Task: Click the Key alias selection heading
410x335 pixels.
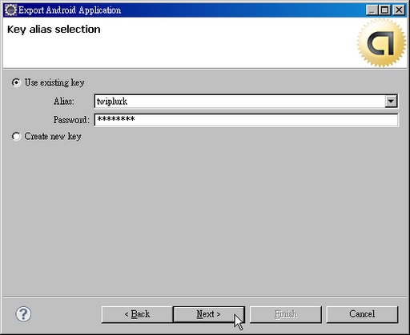Action: tap(54, 30)
